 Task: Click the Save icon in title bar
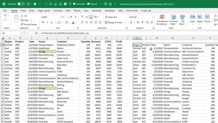click(28, 4)
